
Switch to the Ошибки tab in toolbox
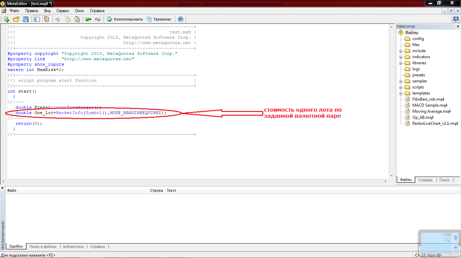tap(16, 247)
